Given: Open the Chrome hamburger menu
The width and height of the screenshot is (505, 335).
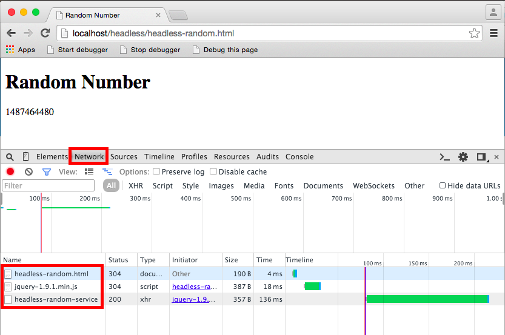Looking at the screenshot, I should coord(493,33).
